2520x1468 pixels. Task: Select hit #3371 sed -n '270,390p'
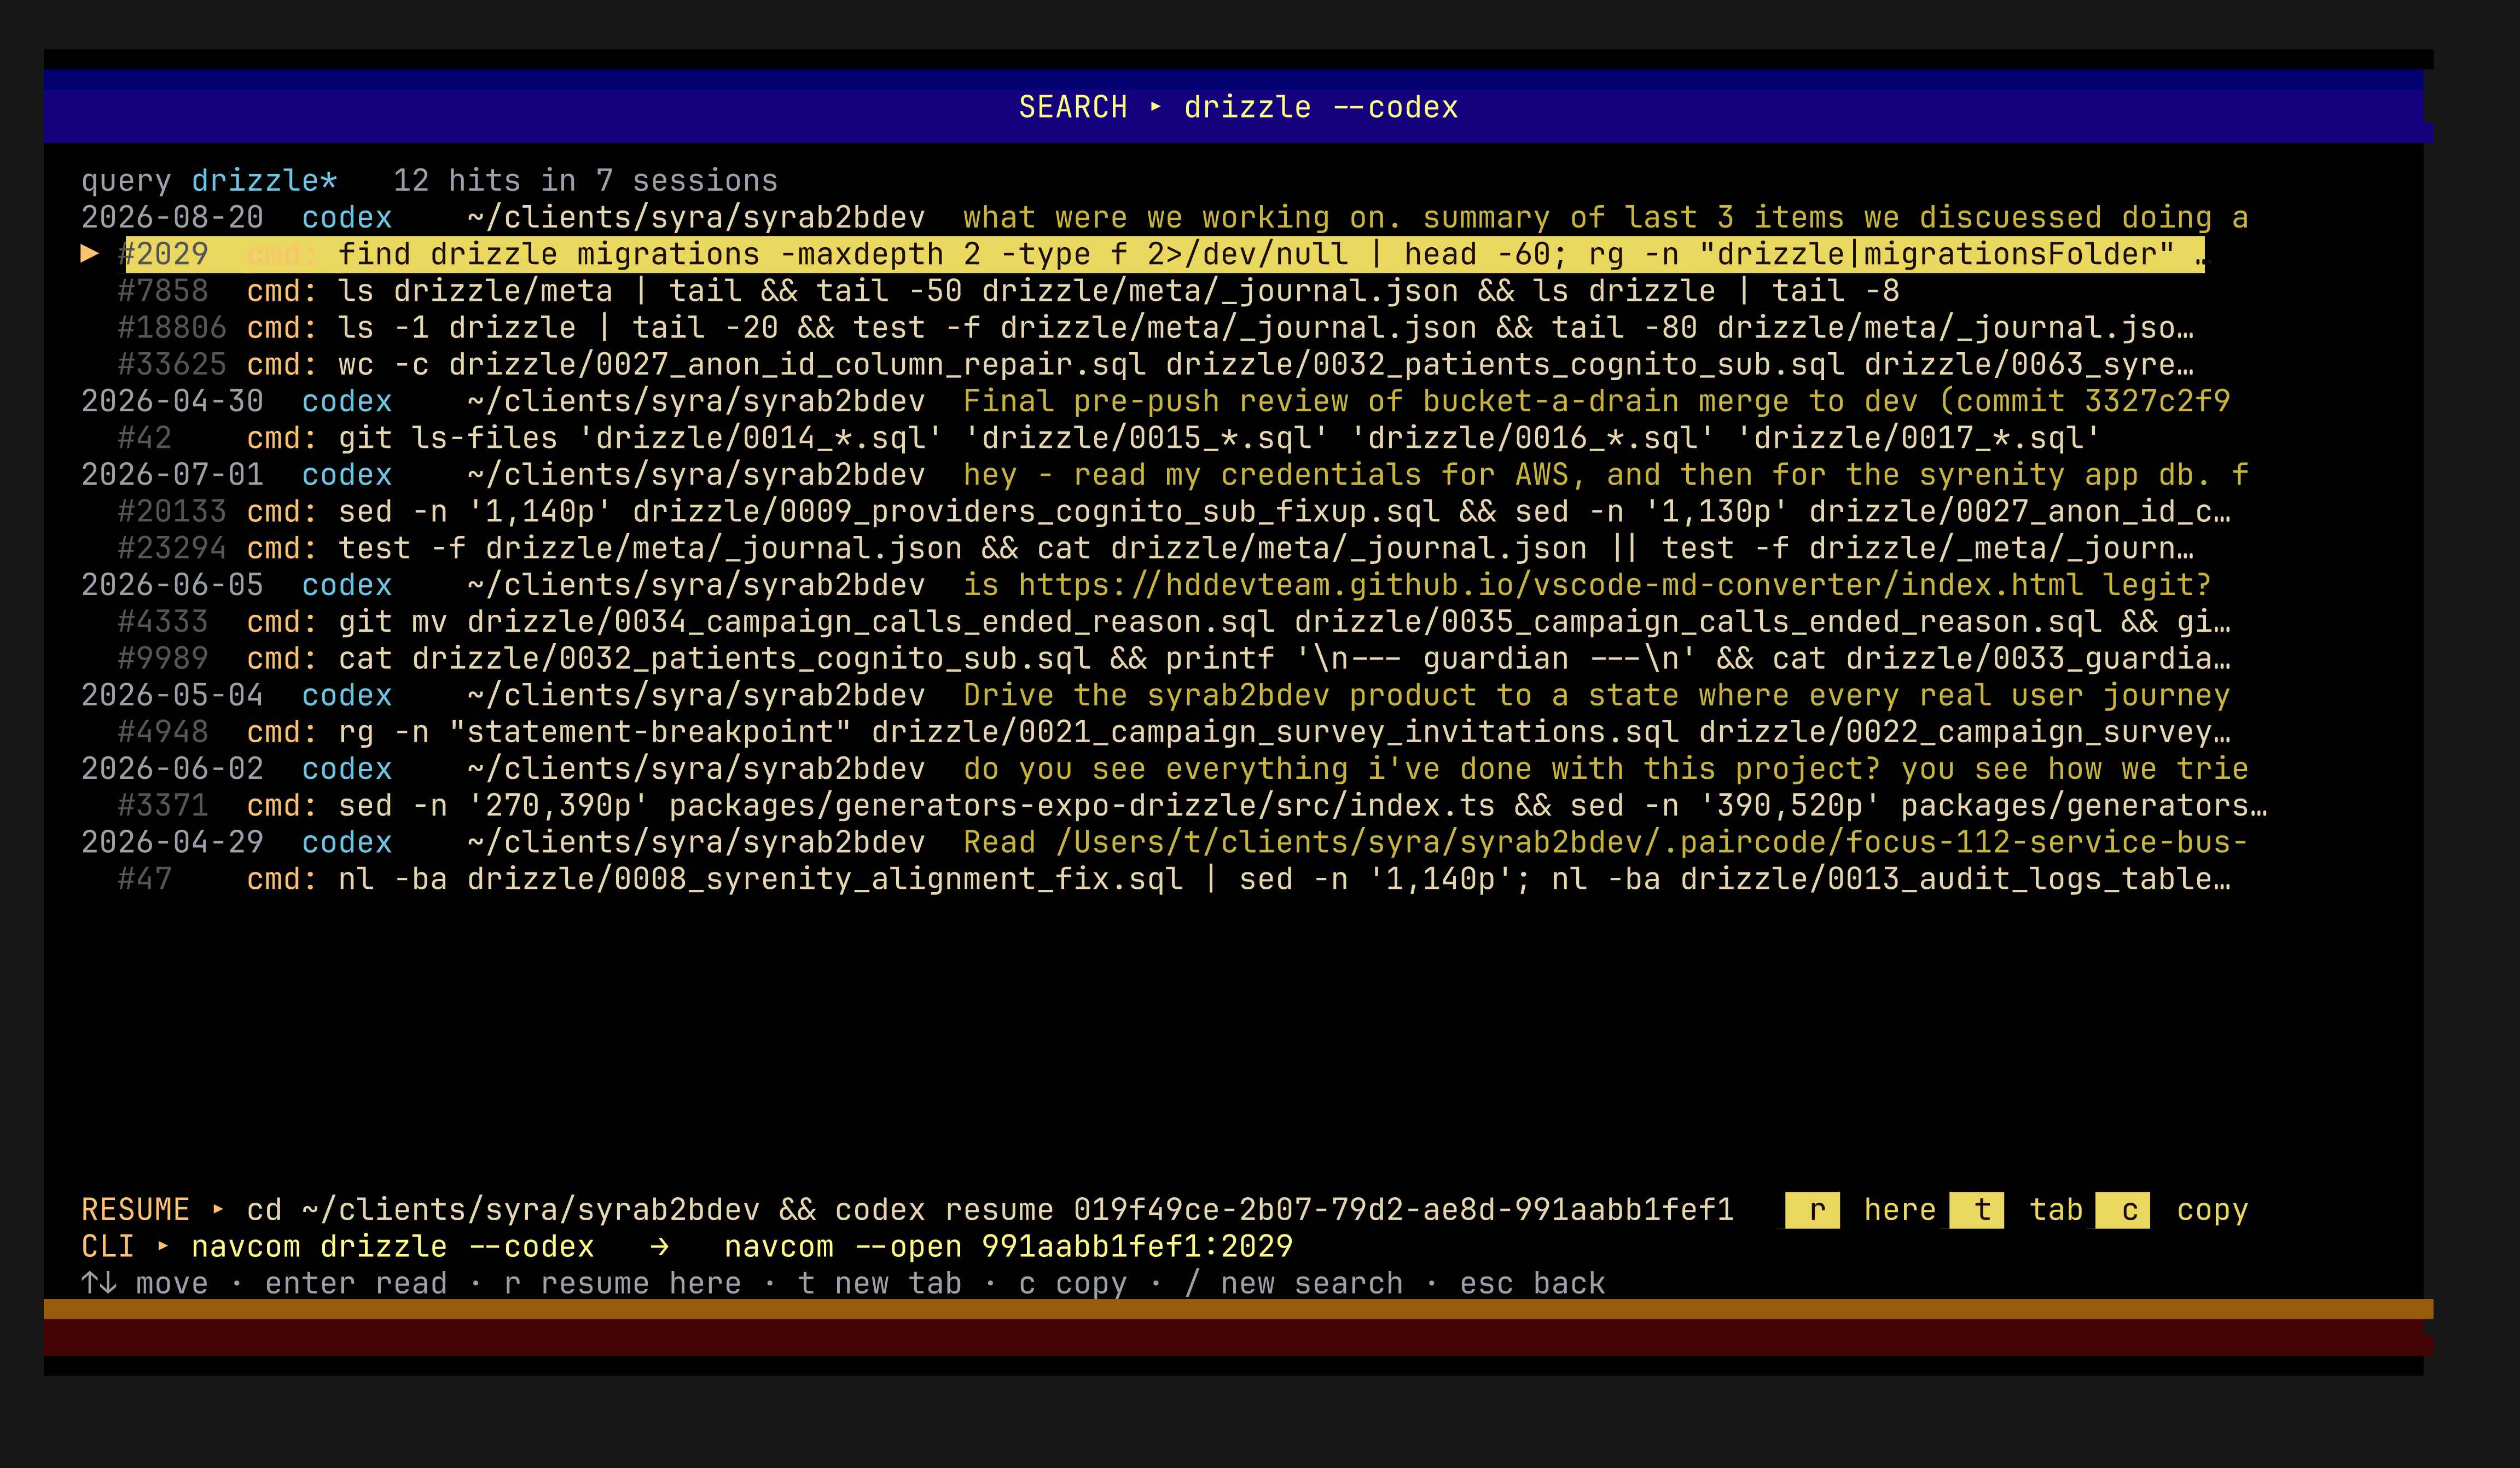tap(1193, 806)
